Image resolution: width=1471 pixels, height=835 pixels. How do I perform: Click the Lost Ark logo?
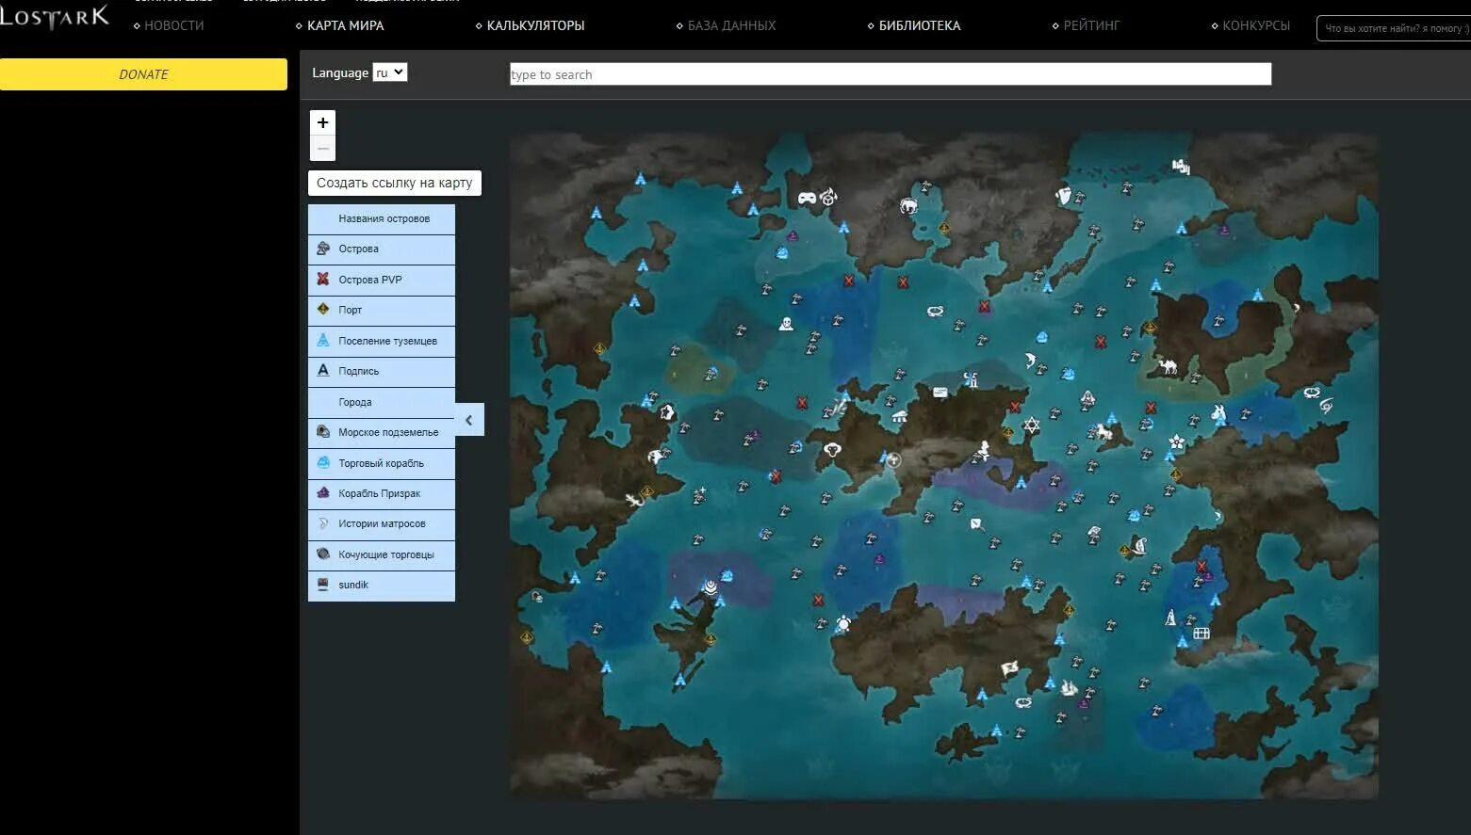coord(55,17)
